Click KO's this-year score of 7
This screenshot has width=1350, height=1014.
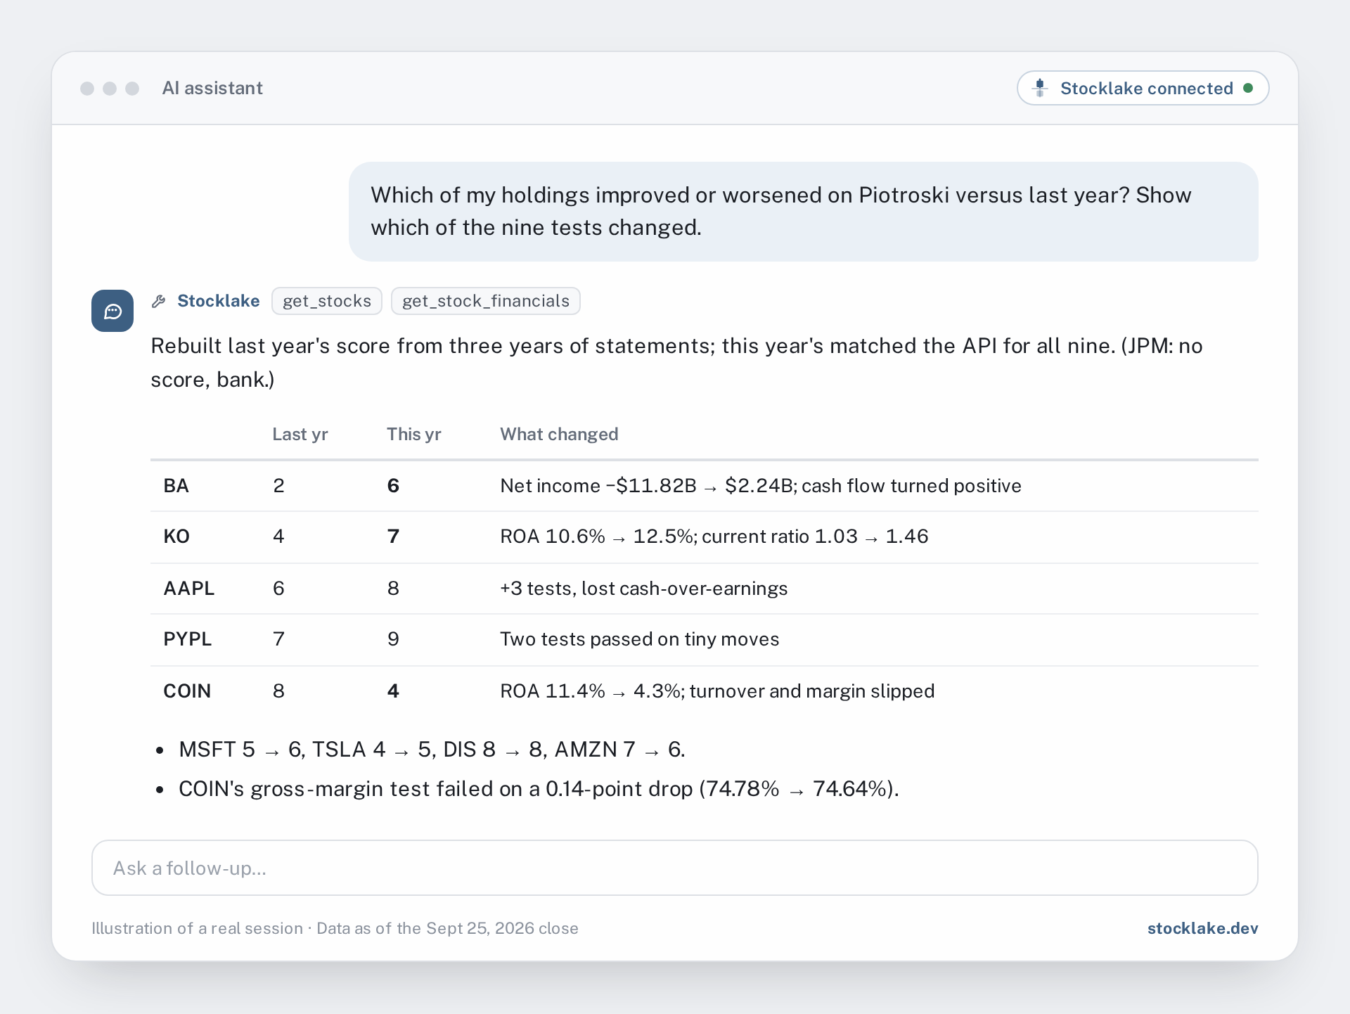tap(394, 537)
